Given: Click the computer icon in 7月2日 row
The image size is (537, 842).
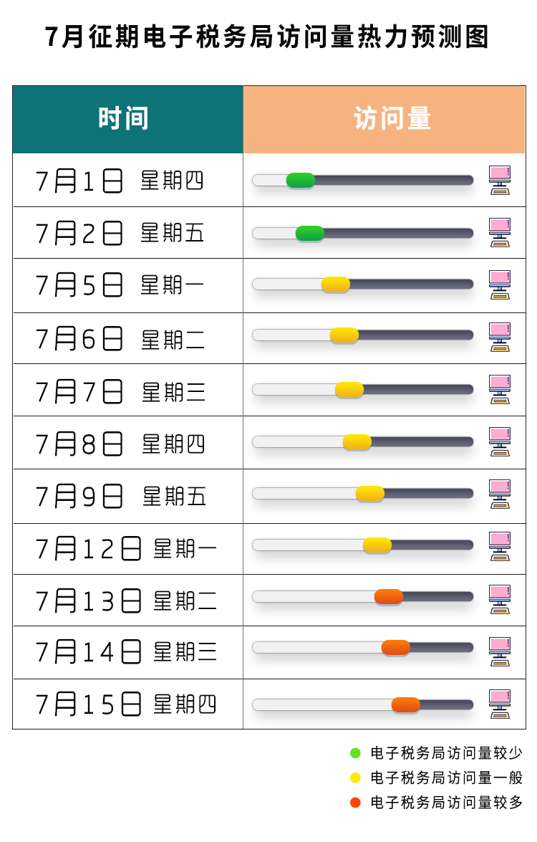Looking at the screenshot, I should pyautogui.click(x=500, y=232).
